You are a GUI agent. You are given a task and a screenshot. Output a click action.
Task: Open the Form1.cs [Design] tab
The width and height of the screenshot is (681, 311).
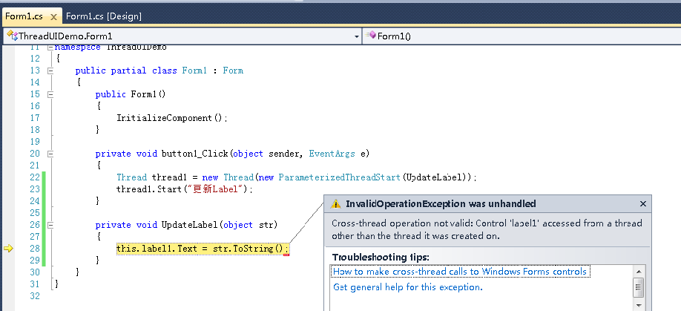pyautogui.click(x=104, y=16)
